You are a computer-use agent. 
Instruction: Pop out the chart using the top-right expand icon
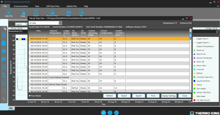[217, 32]
